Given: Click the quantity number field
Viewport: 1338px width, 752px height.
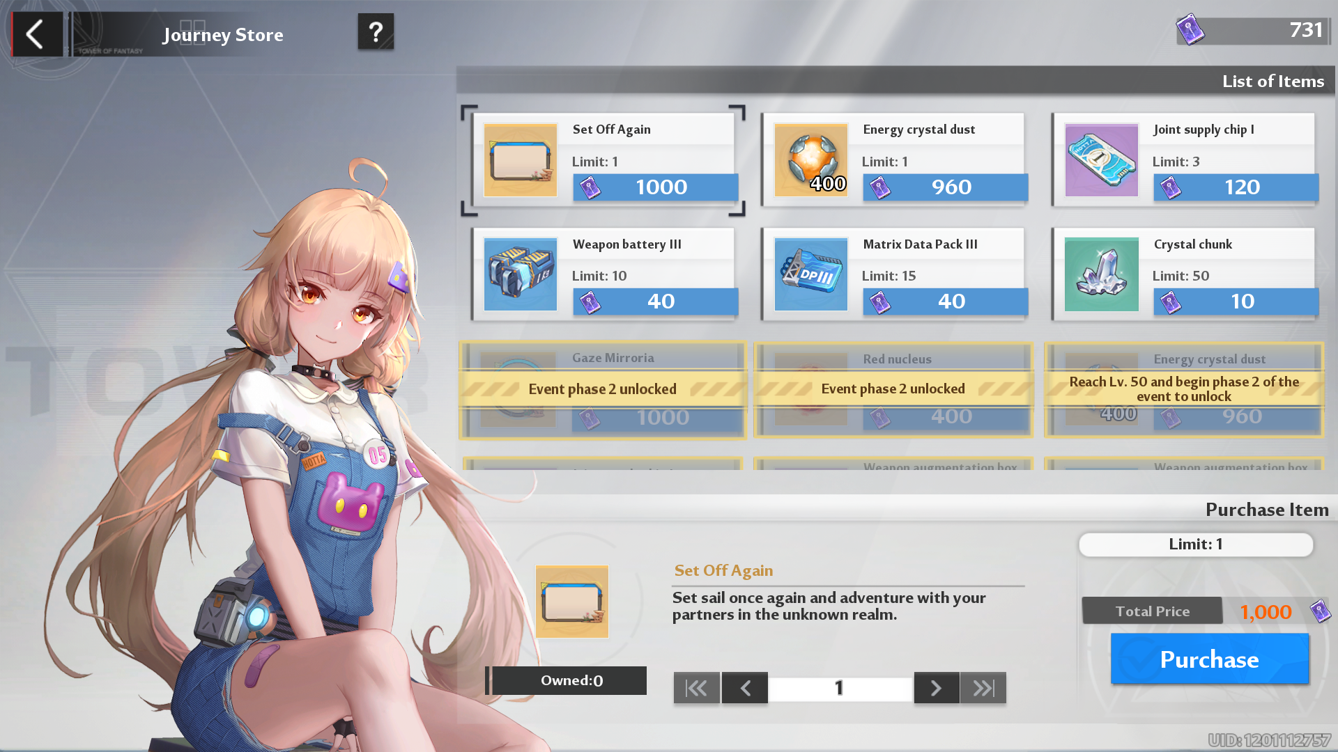Looking at the screenshot, I should tap(840, 688).
